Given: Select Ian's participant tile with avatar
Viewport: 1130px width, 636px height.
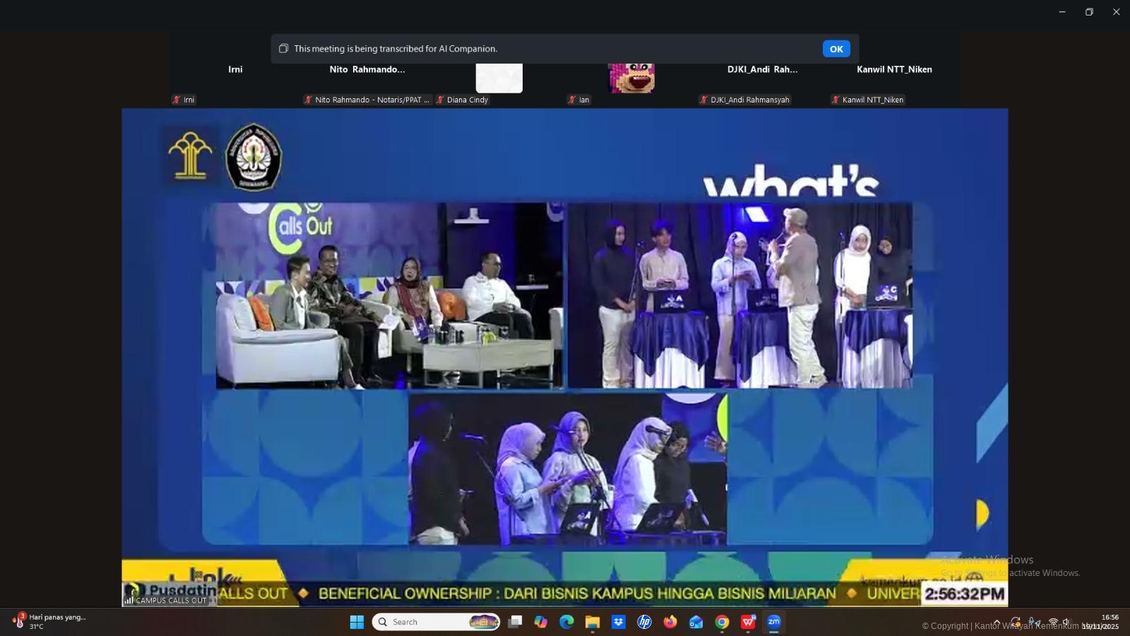Looking at the screenshot, I should tap(631, 79).
